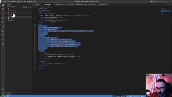Close the unsaved about.html tab dot
The width and height of the screenshot is (172, 97).
(63, 4)
